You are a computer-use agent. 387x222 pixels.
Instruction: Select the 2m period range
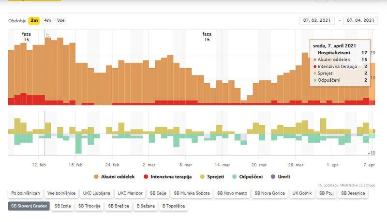[x=34, y=20]
